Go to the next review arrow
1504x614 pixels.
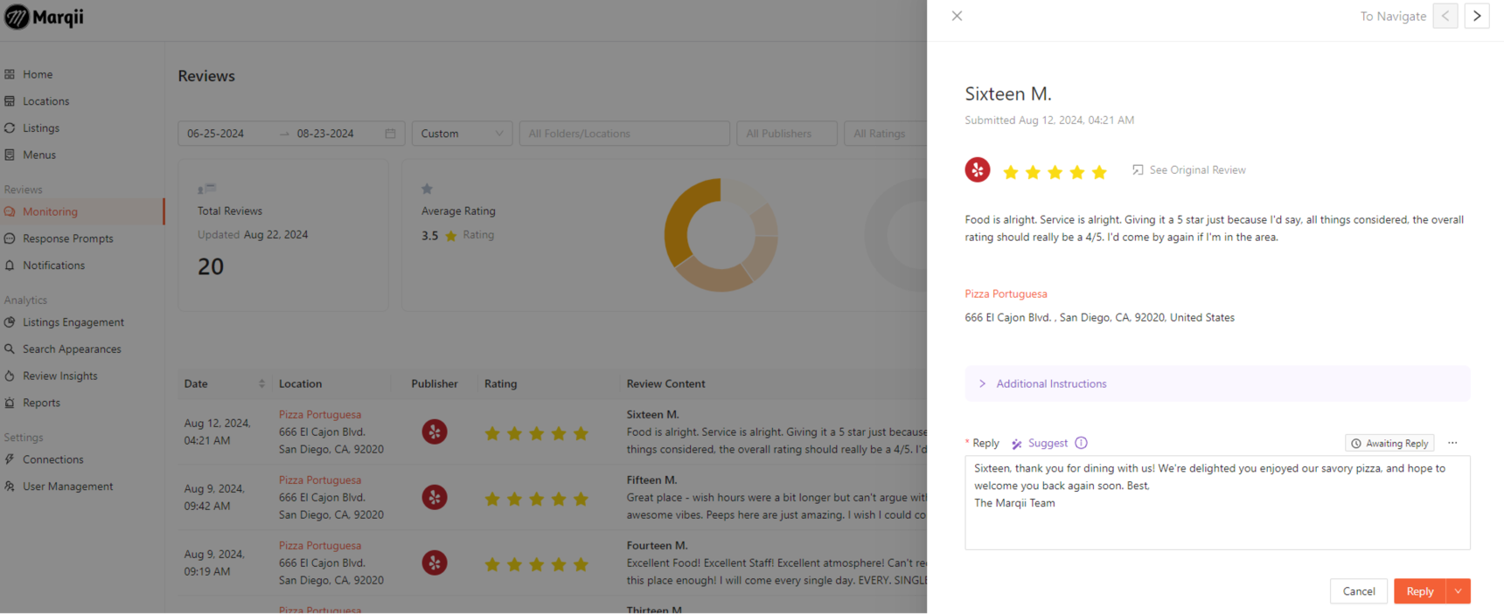1477,16
